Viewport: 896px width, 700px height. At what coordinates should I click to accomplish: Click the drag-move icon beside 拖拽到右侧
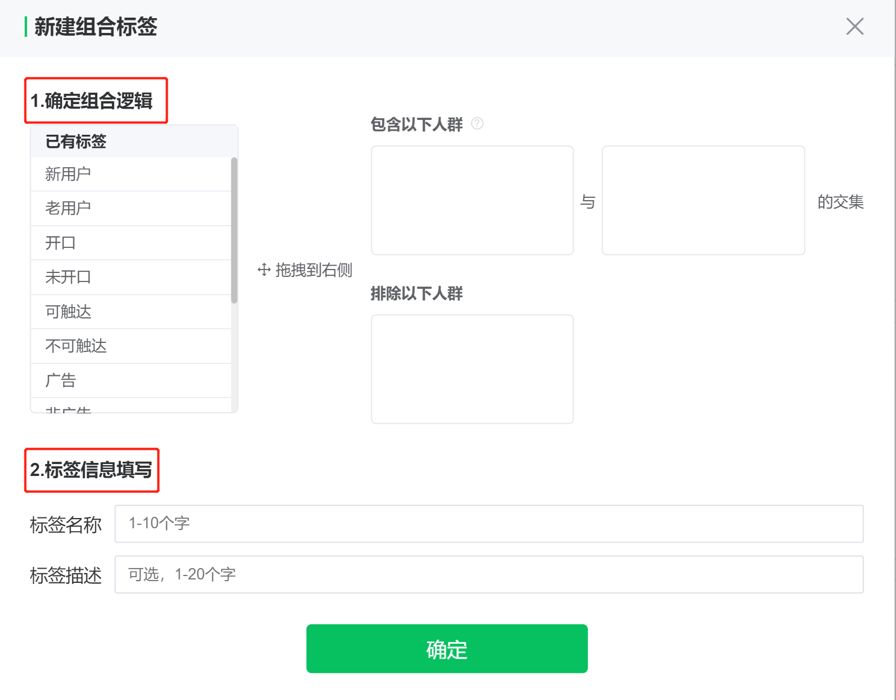(264, 270)
